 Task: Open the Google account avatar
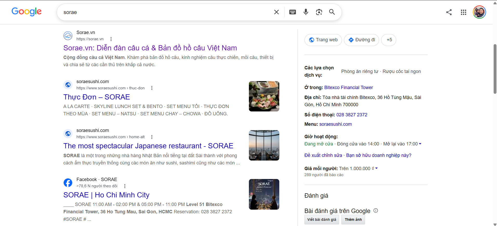pyautogui.click(x=479, y=12)
